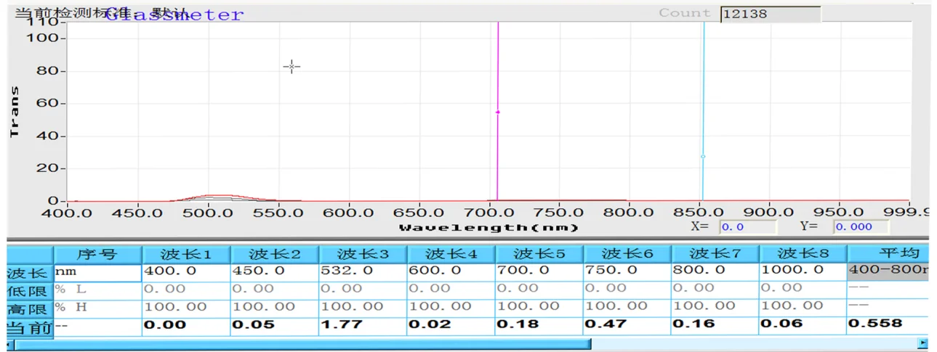Click the 序号 column header

(x=97, y=254)
